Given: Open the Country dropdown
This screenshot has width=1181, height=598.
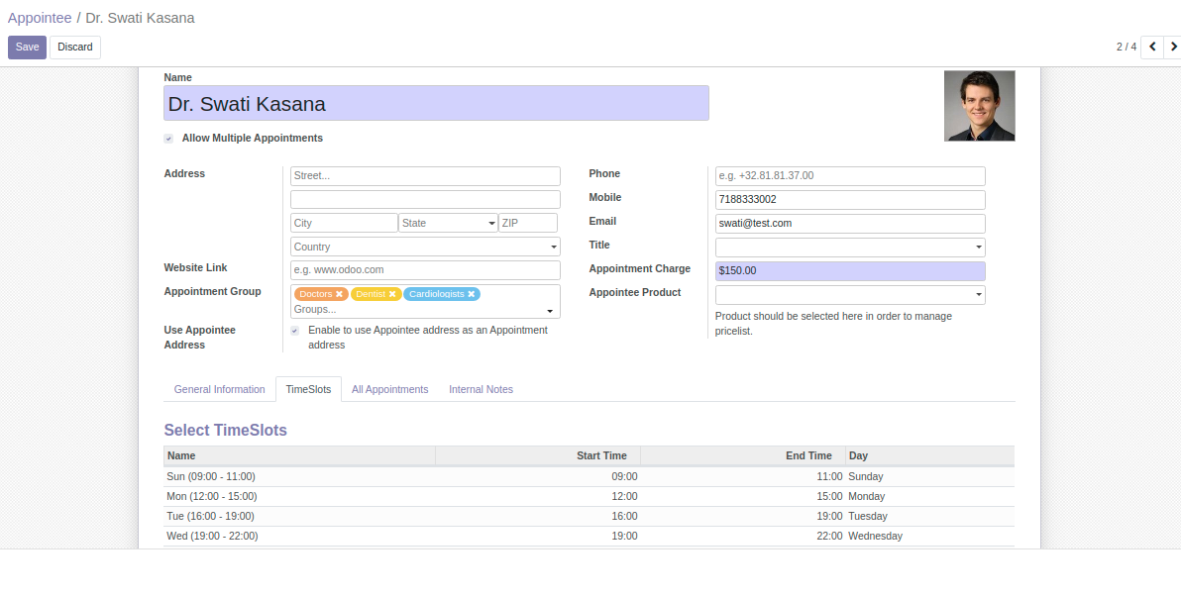Looking at the screenshot, I should [x=425, y=247].
